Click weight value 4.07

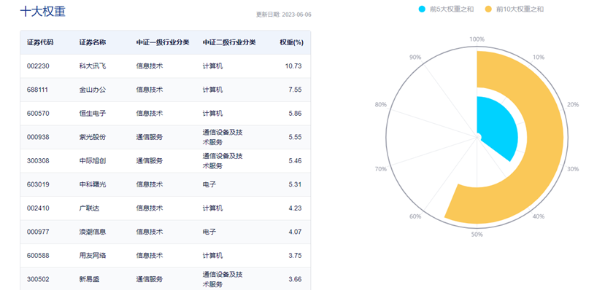295,232
